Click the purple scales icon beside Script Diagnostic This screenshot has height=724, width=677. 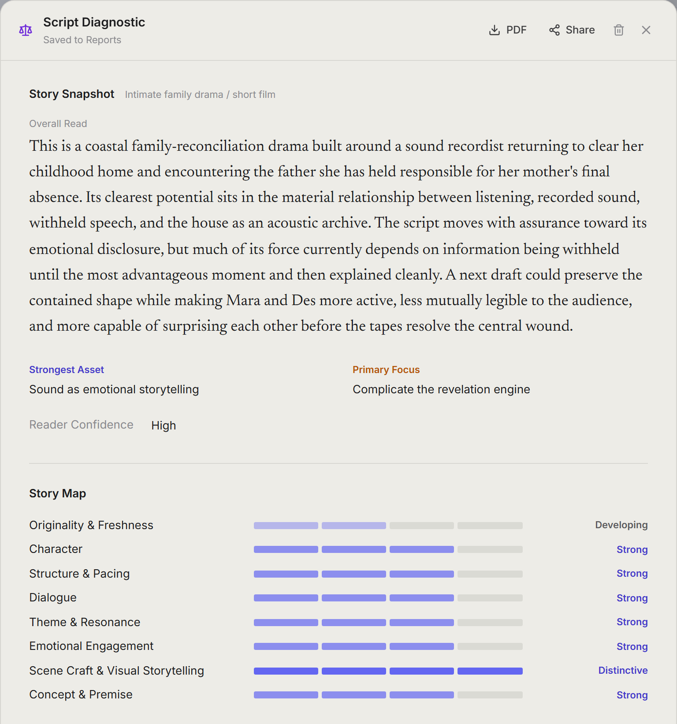click(26, 30)
